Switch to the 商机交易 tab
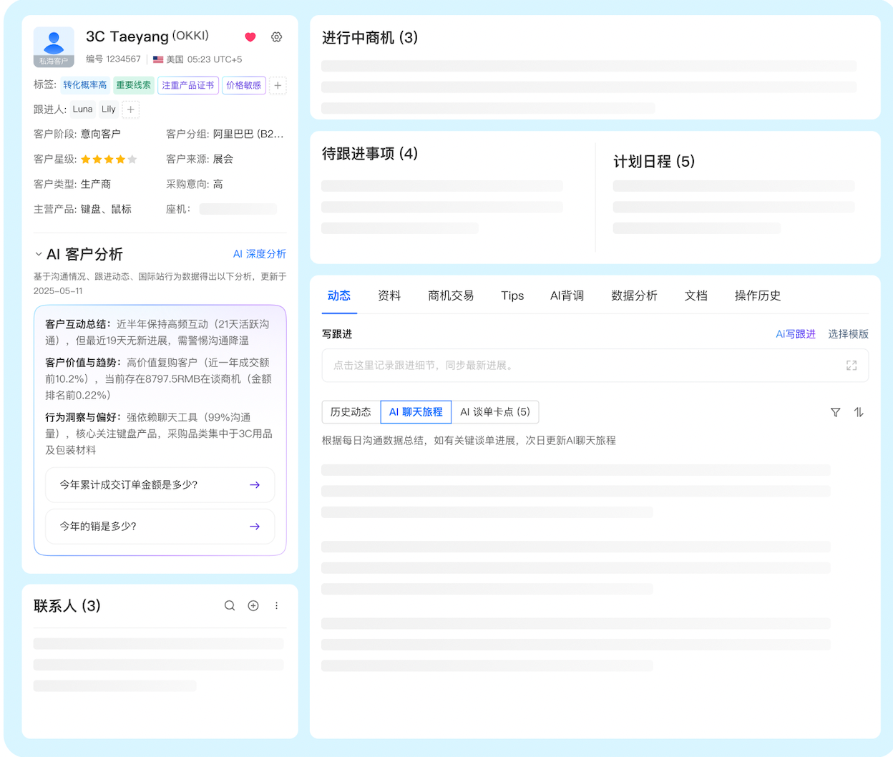 click(x=451, y=296)
